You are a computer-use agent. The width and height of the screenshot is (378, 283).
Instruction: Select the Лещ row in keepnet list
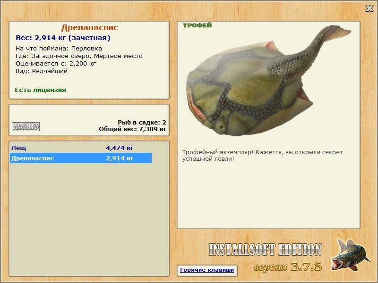tap(81, 148)
